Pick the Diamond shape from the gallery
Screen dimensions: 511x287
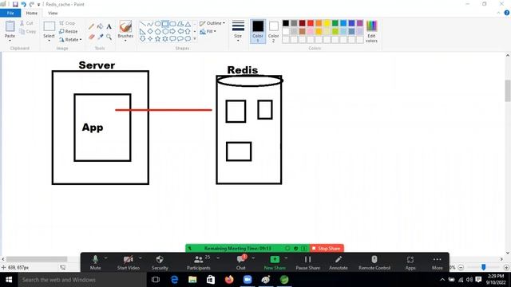point(150,31)
